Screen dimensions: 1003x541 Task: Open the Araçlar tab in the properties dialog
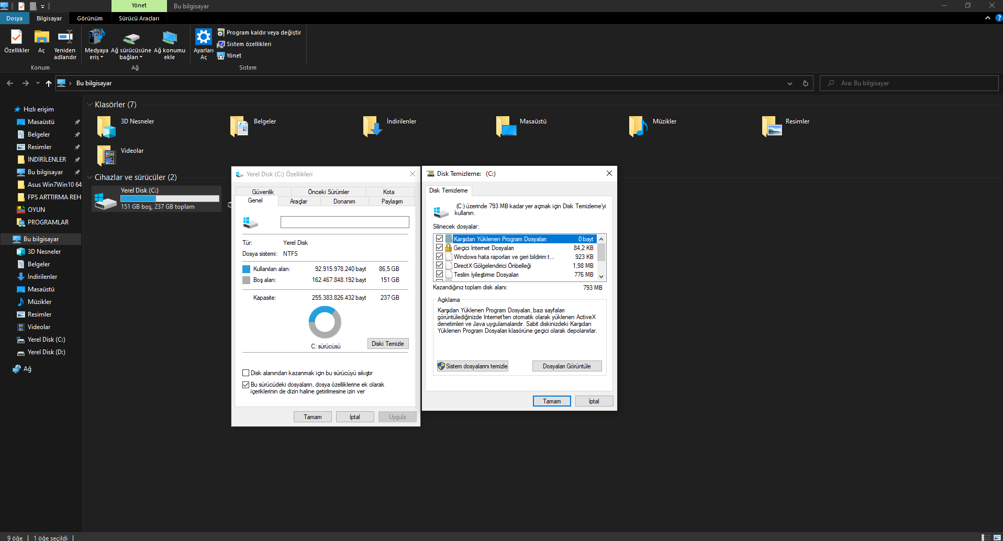click(298, 201)
